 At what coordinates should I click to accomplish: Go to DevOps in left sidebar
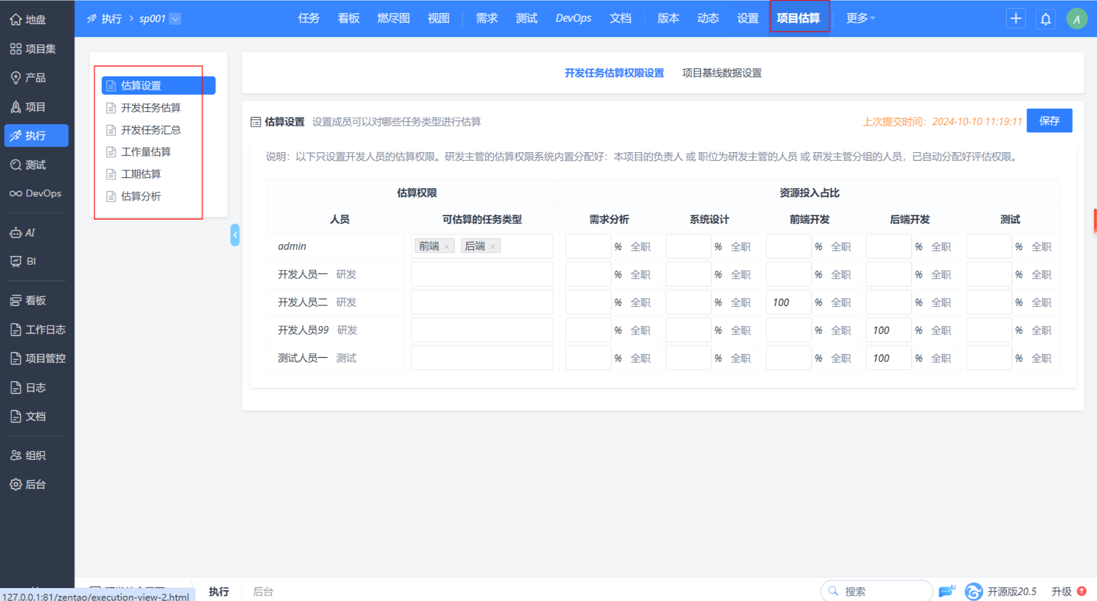[x=35, y=193]
